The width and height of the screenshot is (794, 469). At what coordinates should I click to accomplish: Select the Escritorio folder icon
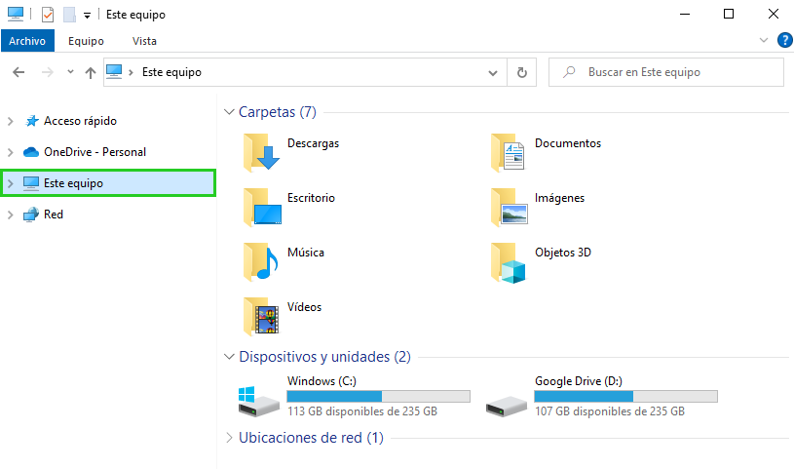[x=262, y=207]
